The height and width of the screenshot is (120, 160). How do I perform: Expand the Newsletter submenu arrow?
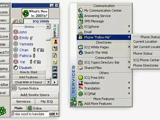coord(129,83)
